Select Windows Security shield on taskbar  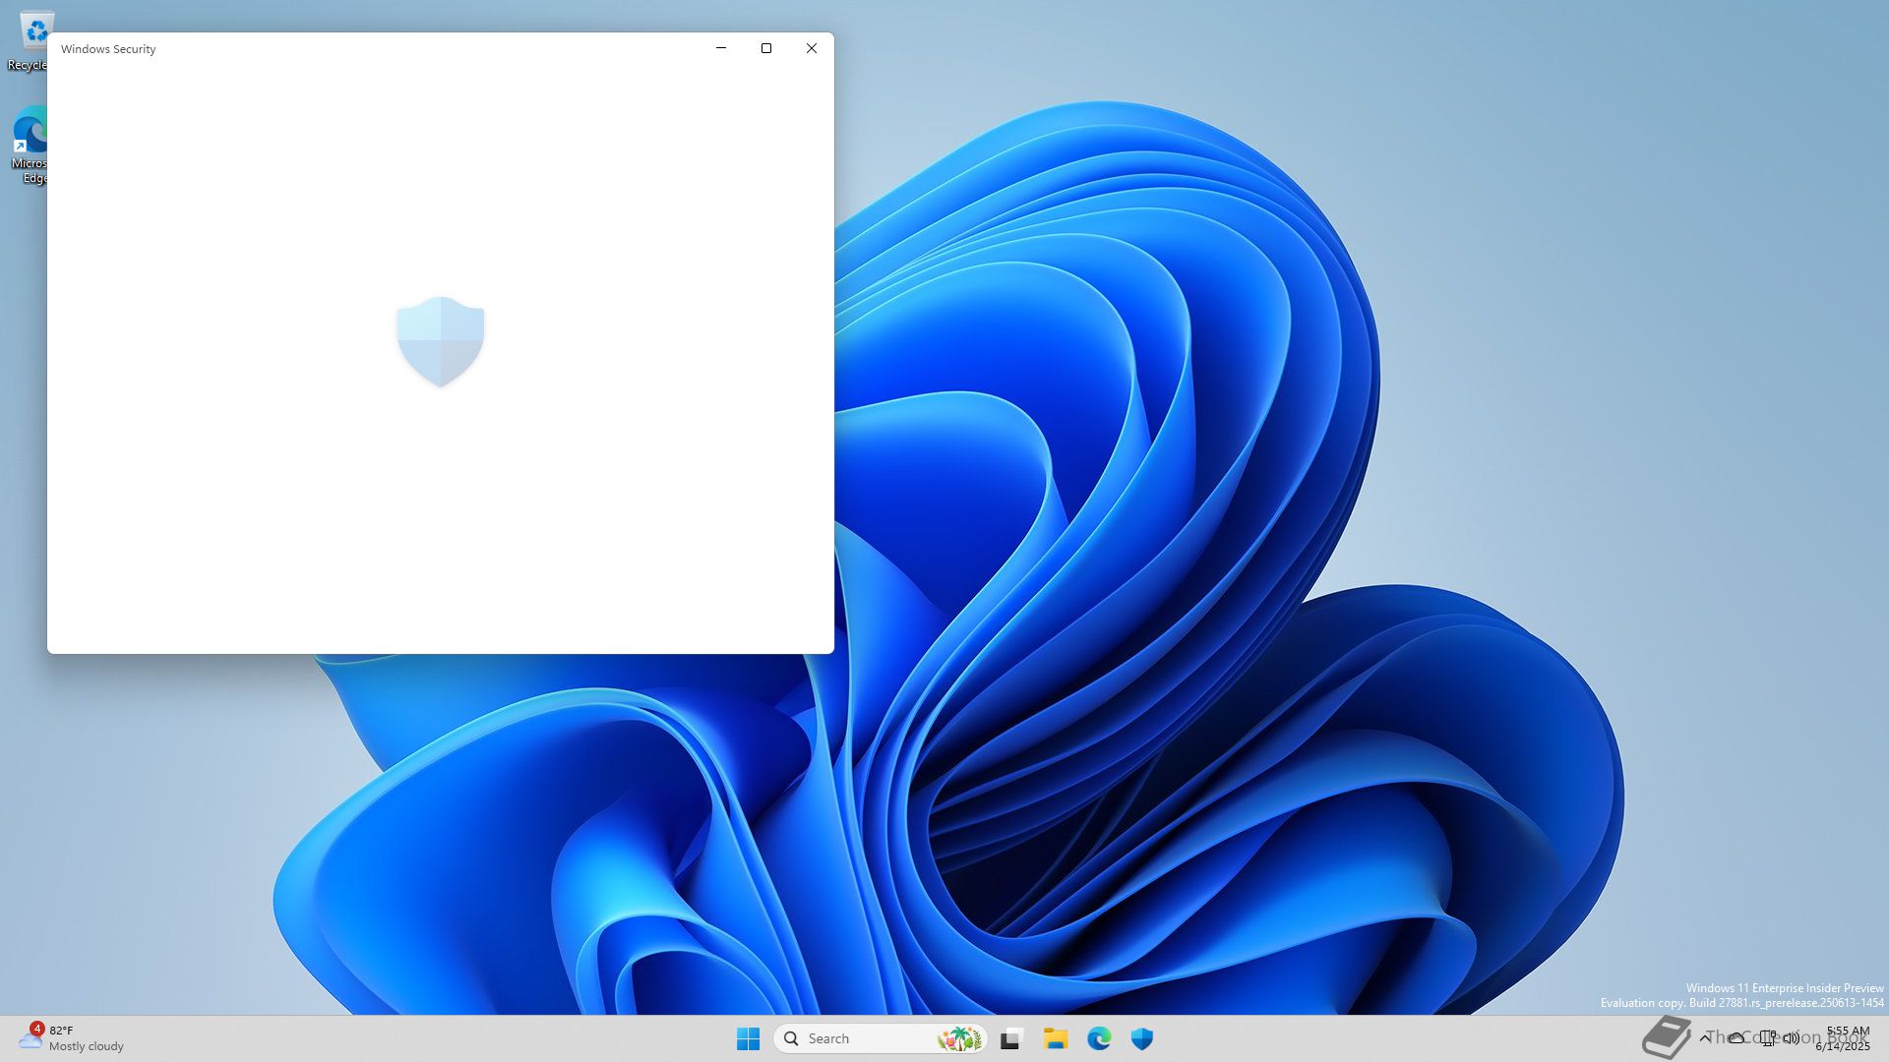coord(1142,1038)
